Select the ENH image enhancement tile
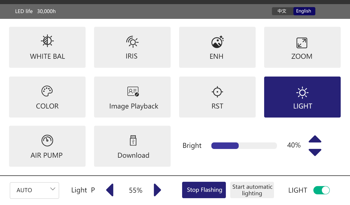 pyautogui.click(x=217, y=47)
